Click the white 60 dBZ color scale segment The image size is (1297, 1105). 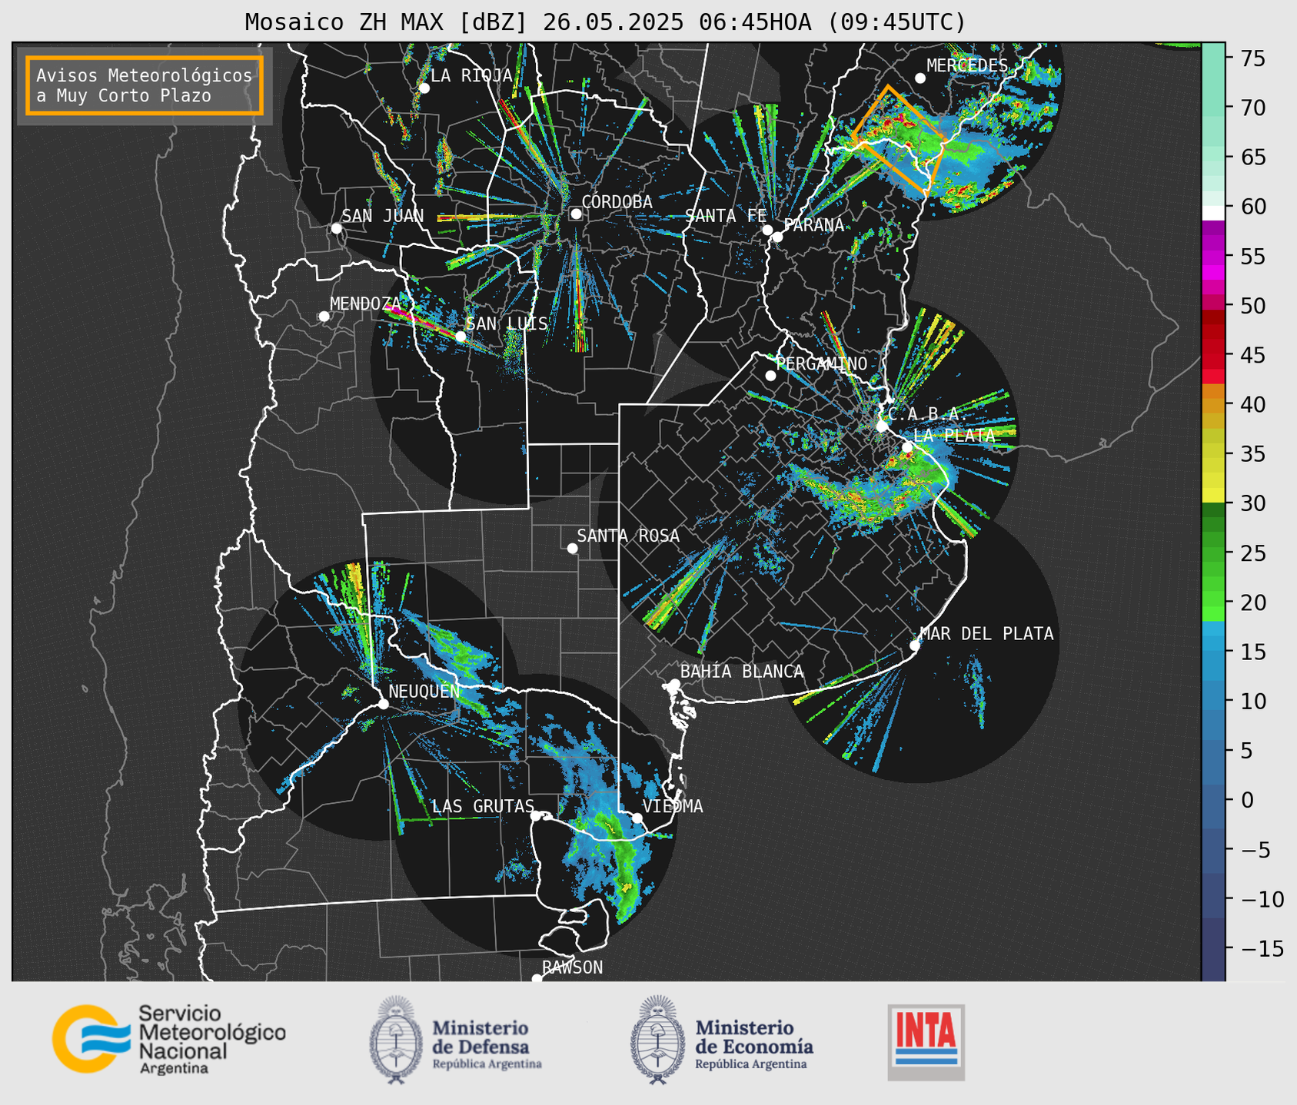(1213, 212)
